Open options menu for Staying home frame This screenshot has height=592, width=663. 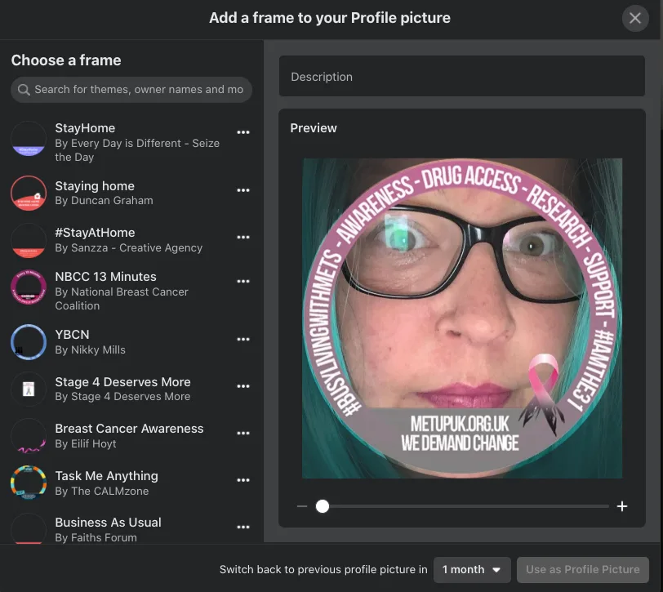243,190
